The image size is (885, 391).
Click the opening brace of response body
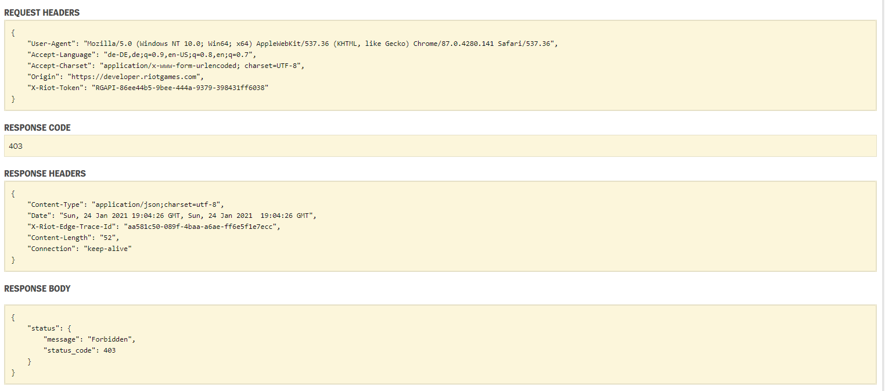pyautogui.click(x=12, y=317)
